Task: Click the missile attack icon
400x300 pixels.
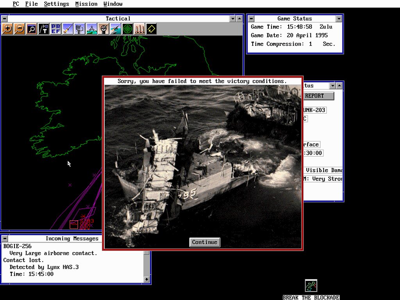Action: [68, 29]
